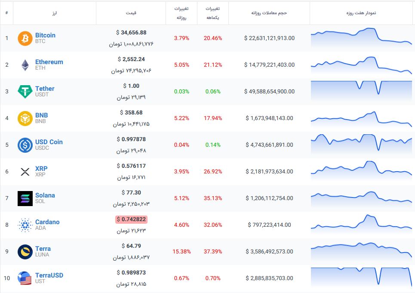Click the # rank column header
This screenshot has width=415, height=293.
[6, 13]
